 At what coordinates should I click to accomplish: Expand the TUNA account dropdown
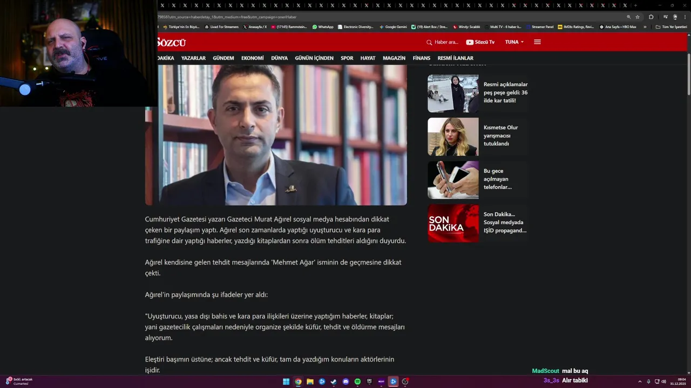point(514,42)
